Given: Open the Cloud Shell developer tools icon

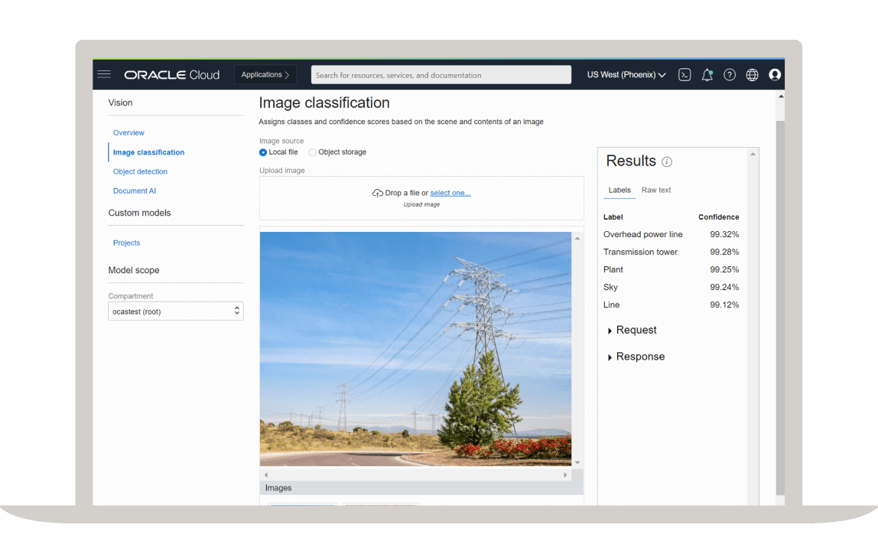Looking at the screenshot, I should [685, 74].
